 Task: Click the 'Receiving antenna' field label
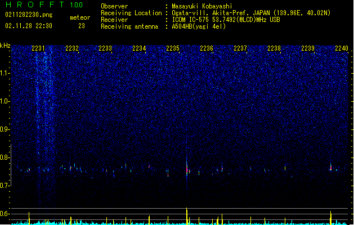click(129, 26)
